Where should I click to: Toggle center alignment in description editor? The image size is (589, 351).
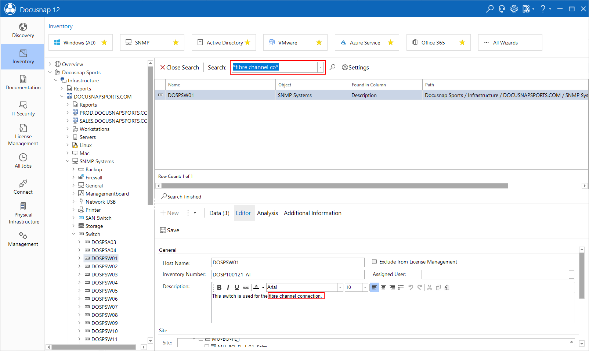click(x=383, y=287)
